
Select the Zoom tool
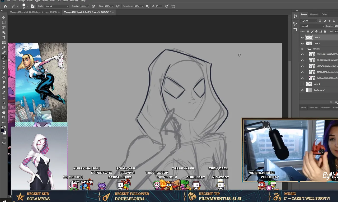(4, 117)
